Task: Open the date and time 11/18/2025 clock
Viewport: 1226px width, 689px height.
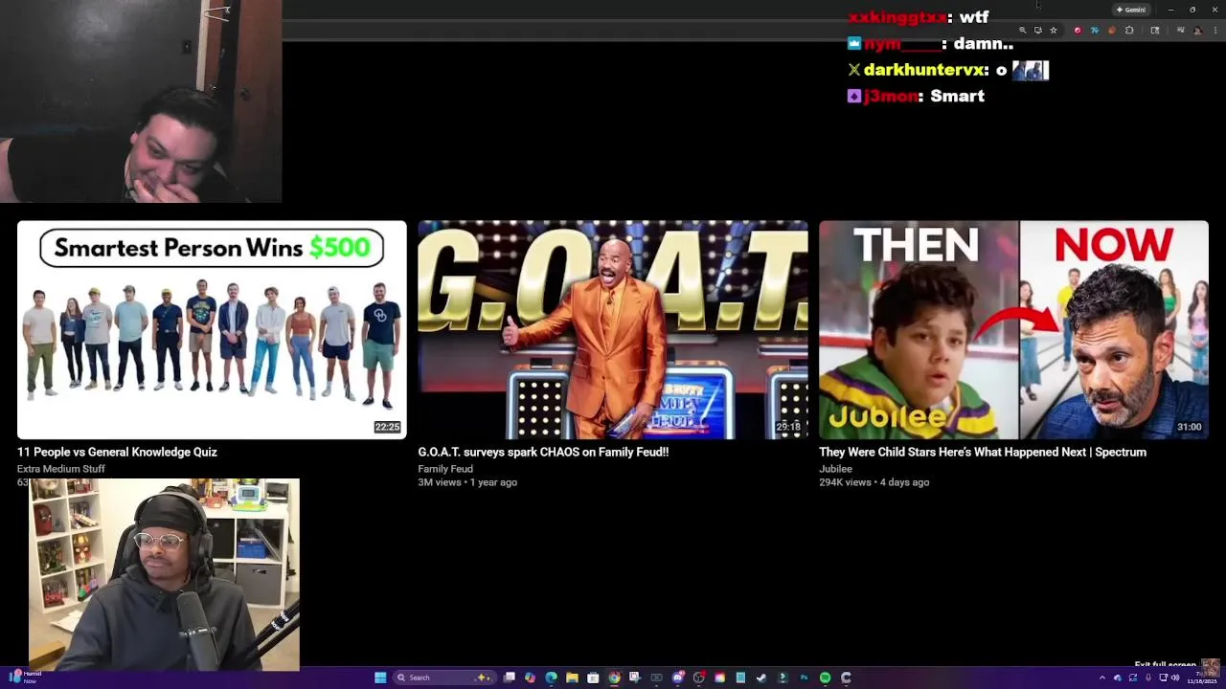Action: point(1202,678)
